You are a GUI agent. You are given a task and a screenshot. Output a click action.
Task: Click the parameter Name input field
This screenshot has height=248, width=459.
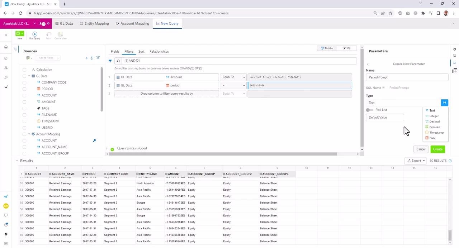click(x=407, y=77)
